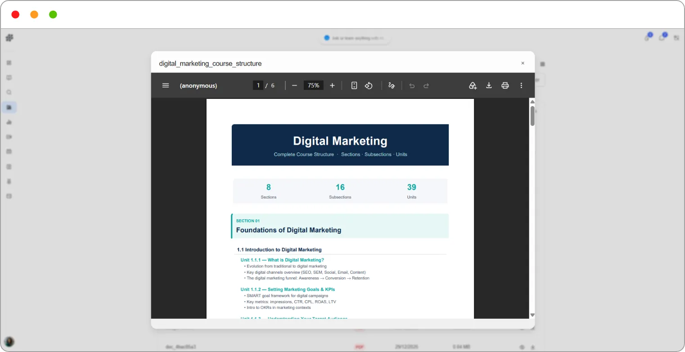This screenshot has width=685, height=352.
Task: Open the search icon in background sidebar
Action: pos(9,93)
